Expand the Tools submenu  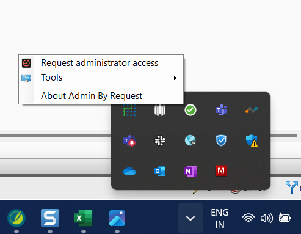tap(101, 78)
